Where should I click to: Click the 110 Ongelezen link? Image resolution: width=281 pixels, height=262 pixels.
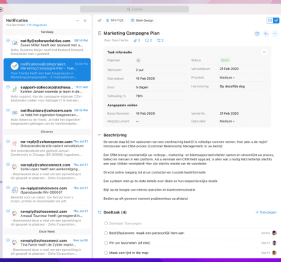[x=37, y=25]
